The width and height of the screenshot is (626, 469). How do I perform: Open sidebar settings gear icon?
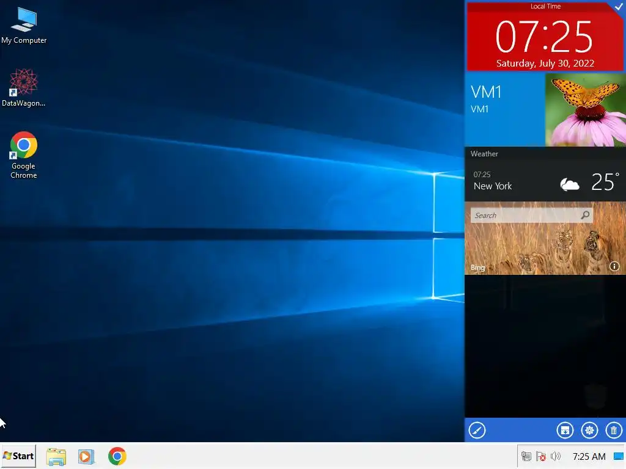(589, 431)
